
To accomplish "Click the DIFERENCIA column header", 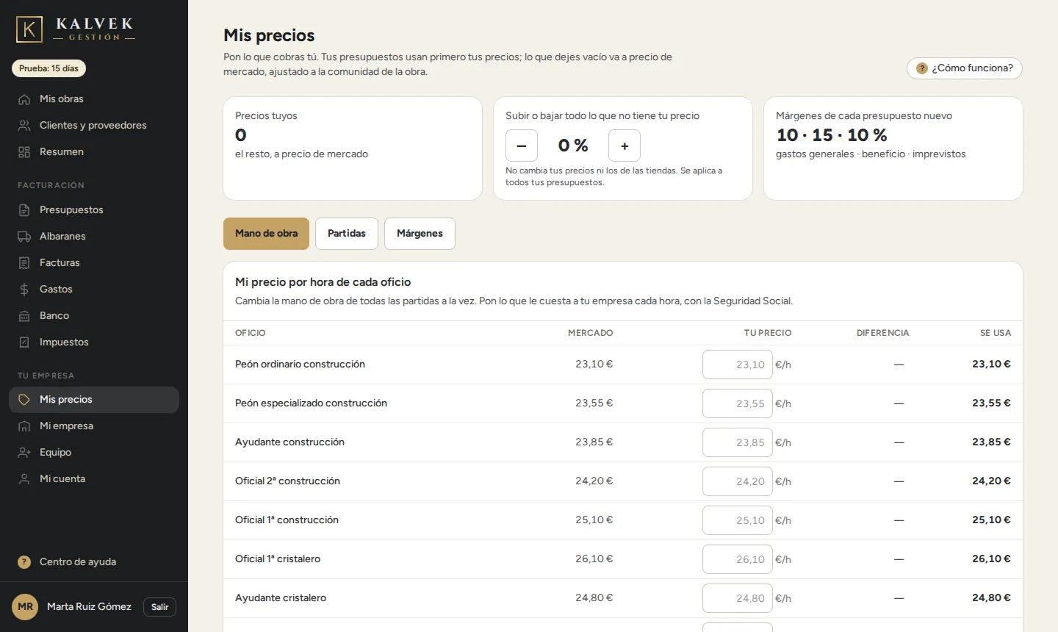I will click(x=882, y=333).
